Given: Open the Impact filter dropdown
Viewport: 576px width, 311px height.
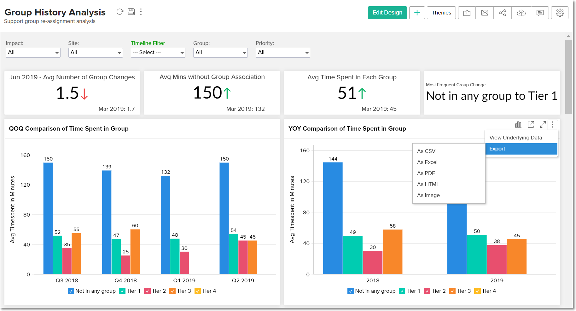Looking at the screenshot, I should [x=33, y=53].
